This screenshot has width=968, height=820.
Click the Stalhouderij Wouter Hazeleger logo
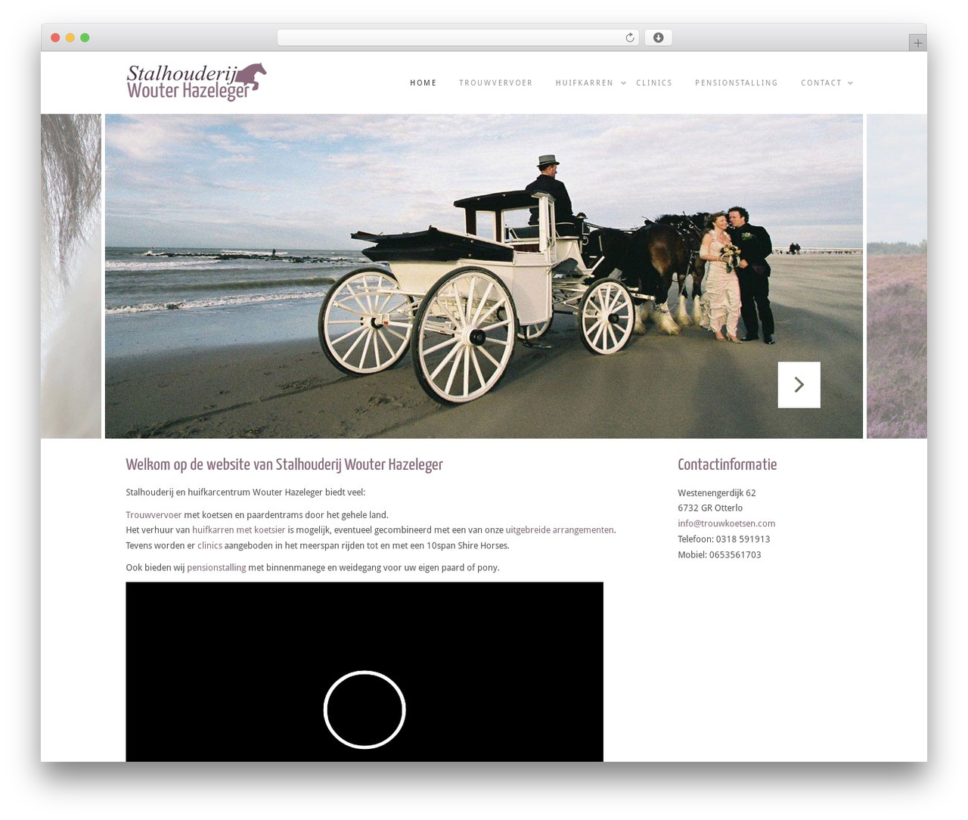click(196, 82)
